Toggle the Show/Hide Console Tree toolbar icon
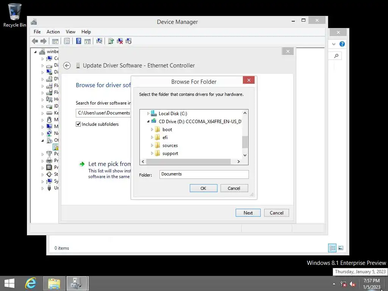This screenshot has height=291, width=388. click(x=55, y=41)
